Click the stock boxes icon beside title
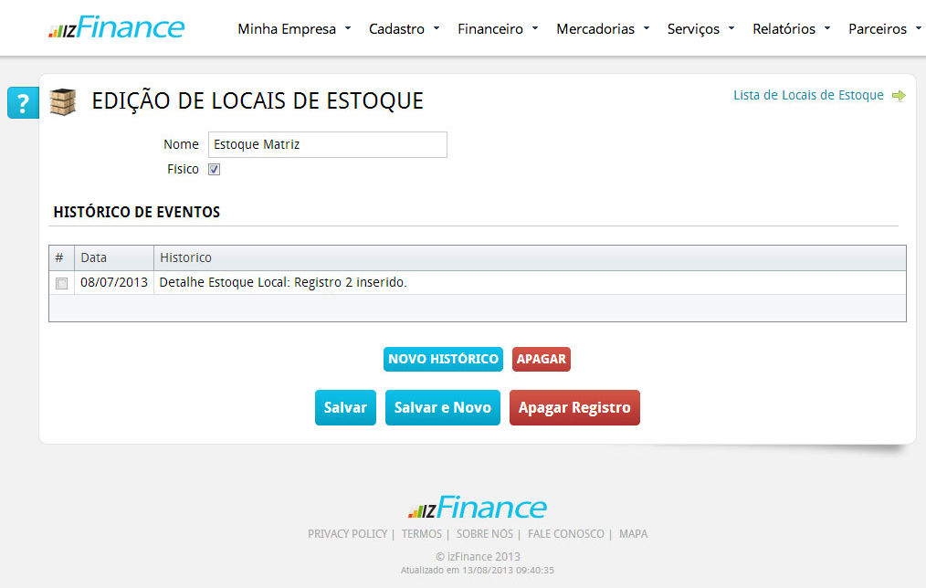Screen dimensions: 926x588 click(x=63, y=101)
